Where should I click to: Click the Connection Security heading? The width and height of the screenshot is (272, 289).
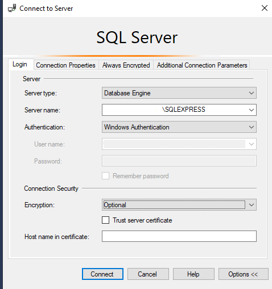51,189
